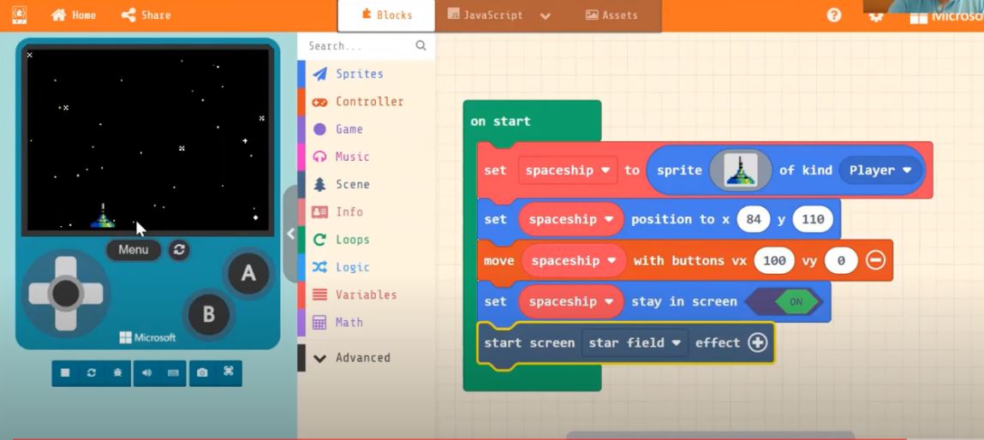The width and height of the screenshot is (984, 440).
Task: Click the MakeCode Arcade logo icon
Action: tap(20, 15)
